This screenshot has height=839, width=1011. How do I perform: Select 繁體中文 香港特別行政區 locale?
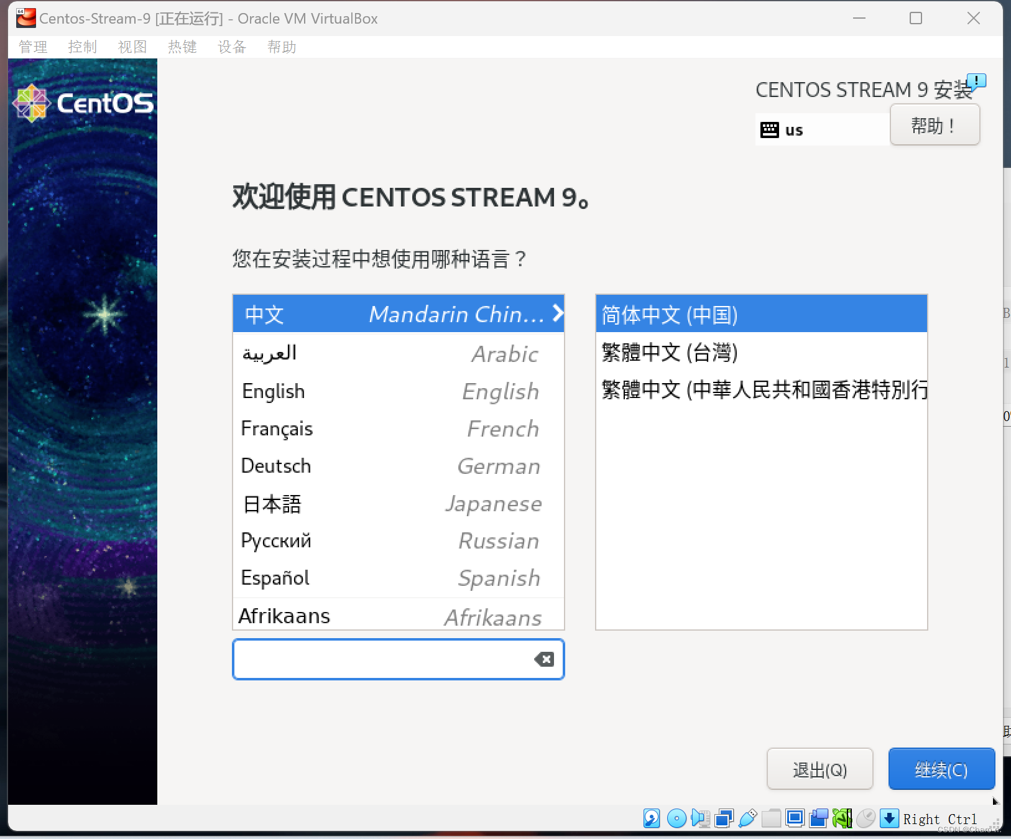coord(762,389)
